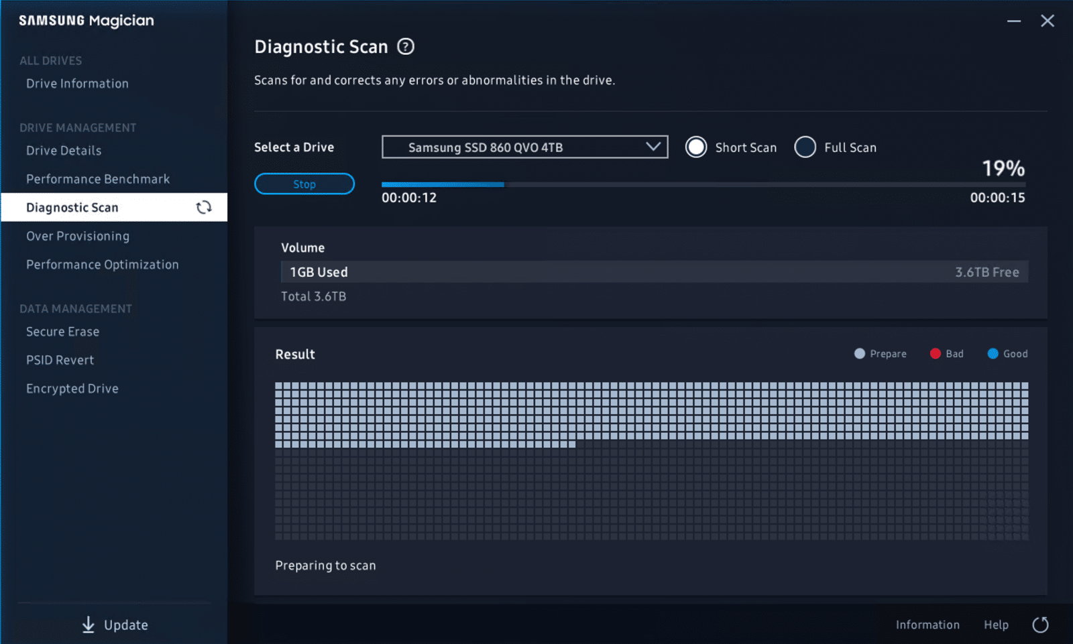Select the Full Scan radio option

[805, 147]
